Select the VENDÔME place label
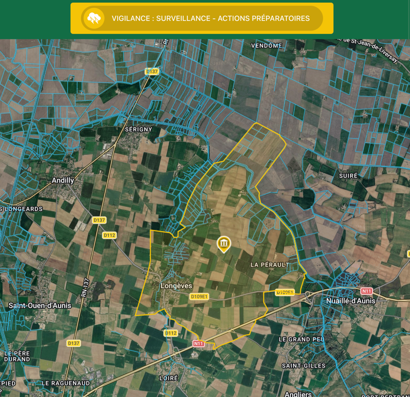The width and height of the screenshot is (410, 397). coord(266,46)
